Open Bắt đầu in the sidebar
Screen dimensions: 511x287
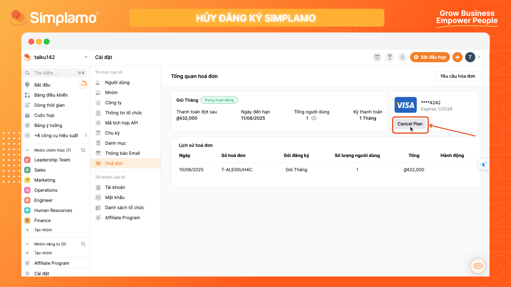pyautogui.click(x=42, y=85)
